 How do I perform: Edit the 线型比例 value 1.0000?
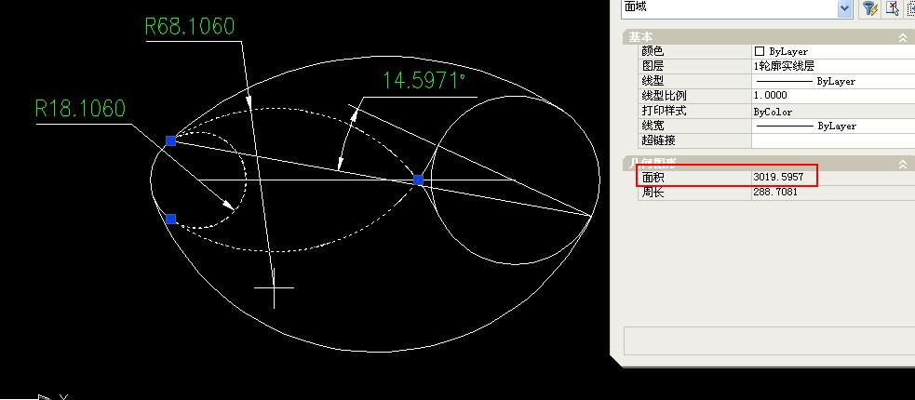[771, 96]
